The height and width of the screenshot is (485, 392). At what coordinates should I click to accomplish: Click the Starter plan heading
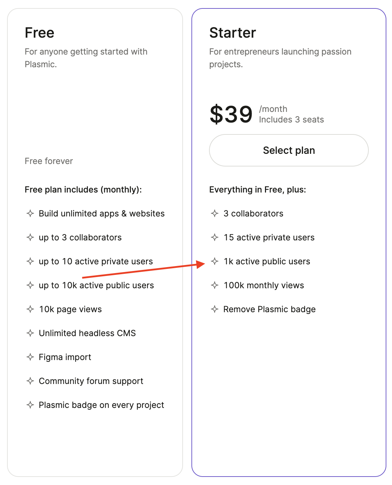[x=233, y=33]
